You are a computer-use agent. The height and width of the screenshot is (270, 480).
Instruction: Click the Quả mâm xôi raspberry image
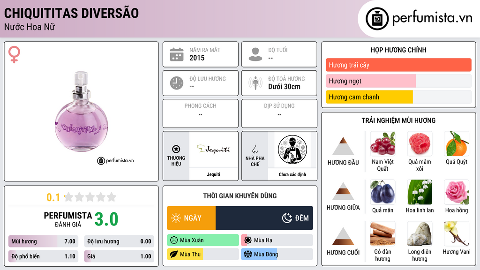tap(420, 143)
